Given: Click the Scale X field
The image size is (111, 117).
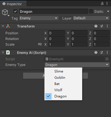Looking at the screenshot, I should 57,44.
